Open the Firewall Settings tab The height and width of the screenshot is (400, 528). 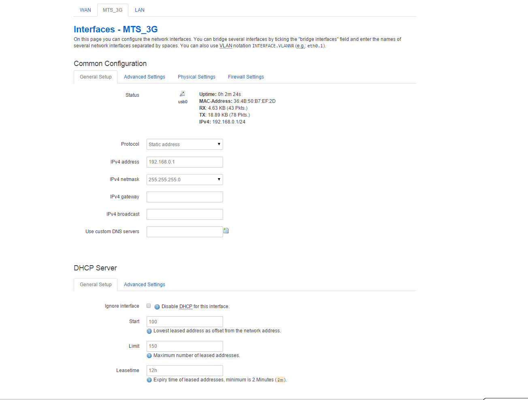tap(246, 77)
